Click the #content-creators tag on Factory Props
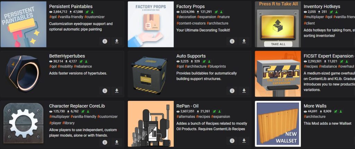355x149 pixels. tap(191, 23)
